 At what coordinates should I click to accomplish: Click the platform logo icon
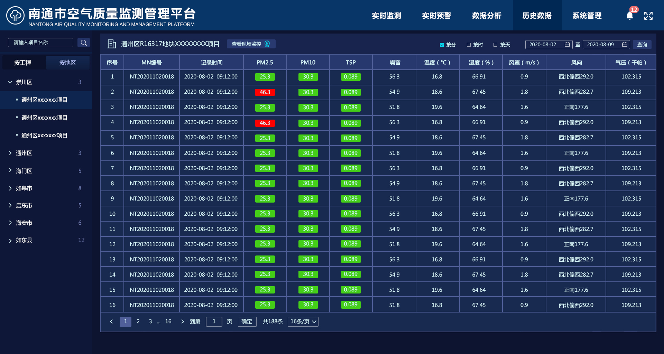[x=15, y=16]
